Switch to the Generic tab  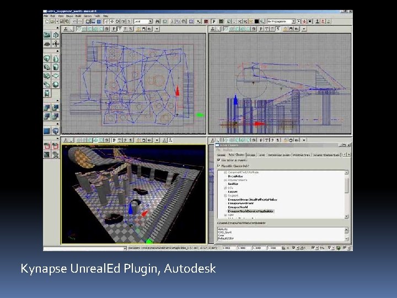tap(221, 155)
